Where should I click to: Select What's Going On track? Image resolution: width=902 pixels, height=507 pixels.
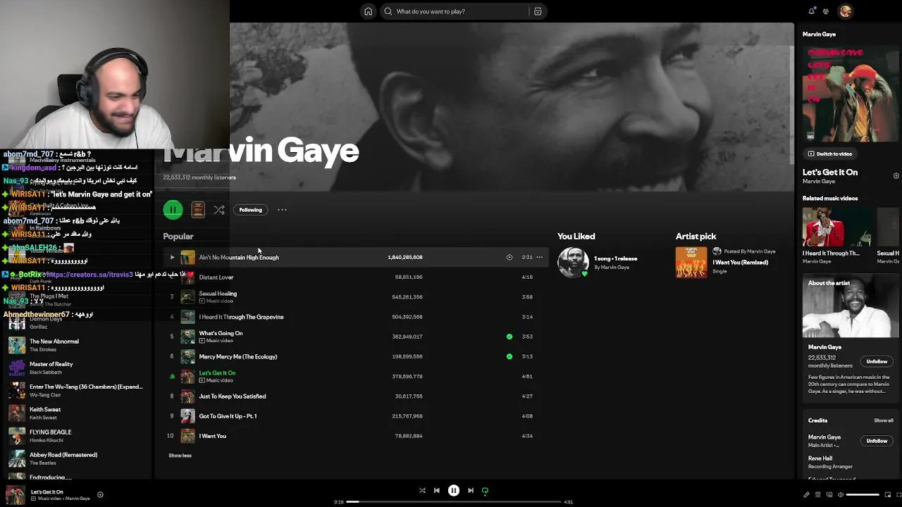pos(221,333)
